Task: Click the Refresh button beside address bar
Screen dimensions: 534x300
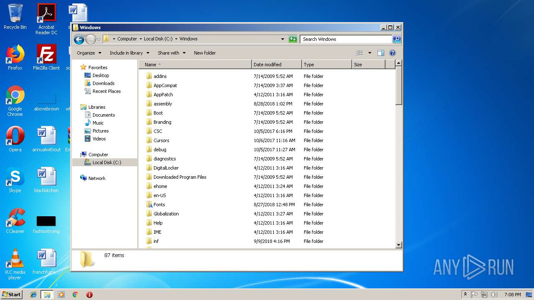Action: coord(293,39)
